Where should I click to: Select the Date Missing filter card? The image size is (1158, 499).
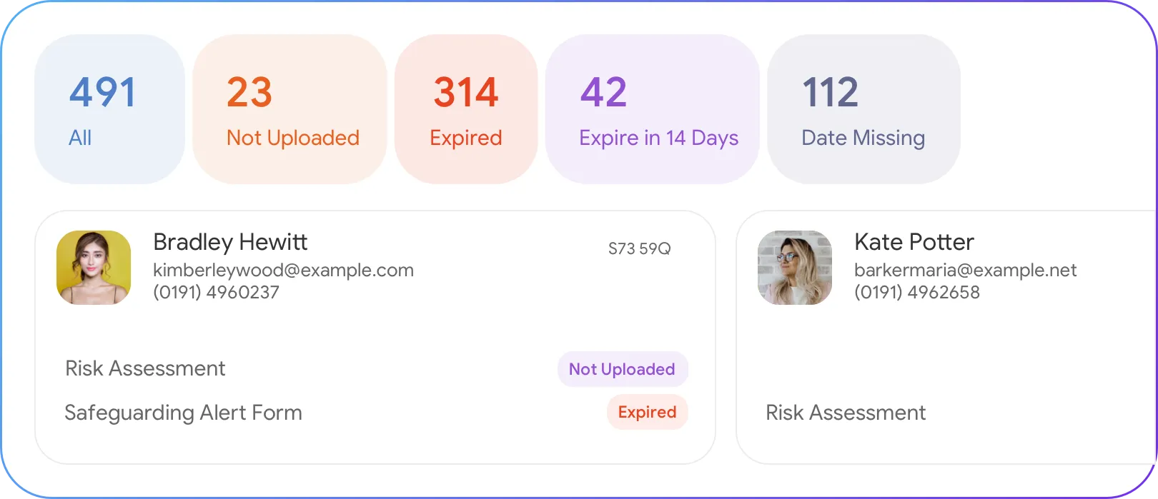(863, 109)
